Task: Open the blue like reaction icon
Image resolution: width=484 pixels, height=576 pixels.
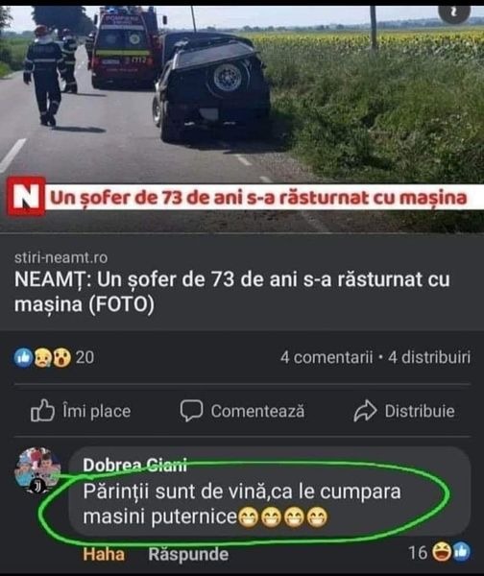Action: (x=23, y=357)
